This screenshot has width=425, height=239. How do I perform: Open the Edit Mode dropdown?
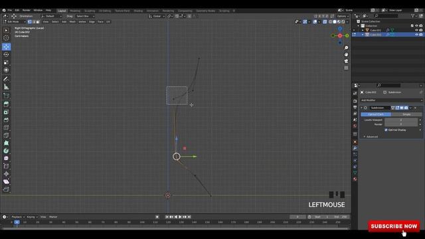(x=14, y=22)
